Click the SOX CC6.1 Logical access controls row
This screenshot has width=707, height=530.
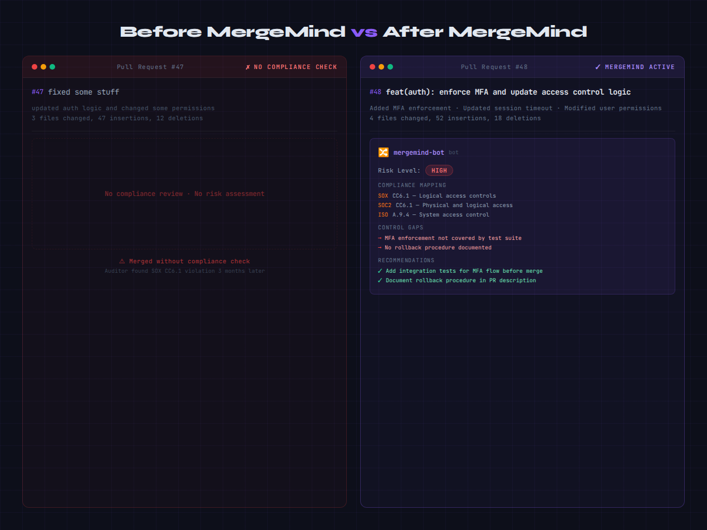(437, 196)
